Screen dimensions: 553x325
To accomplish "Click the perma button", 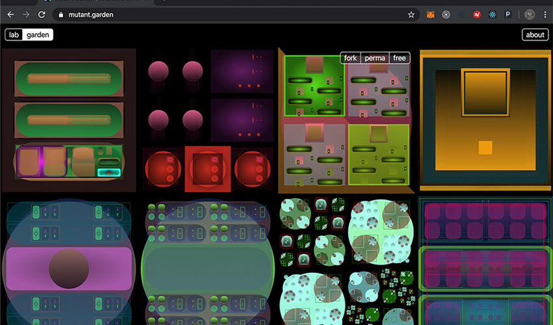I will 375,58.
